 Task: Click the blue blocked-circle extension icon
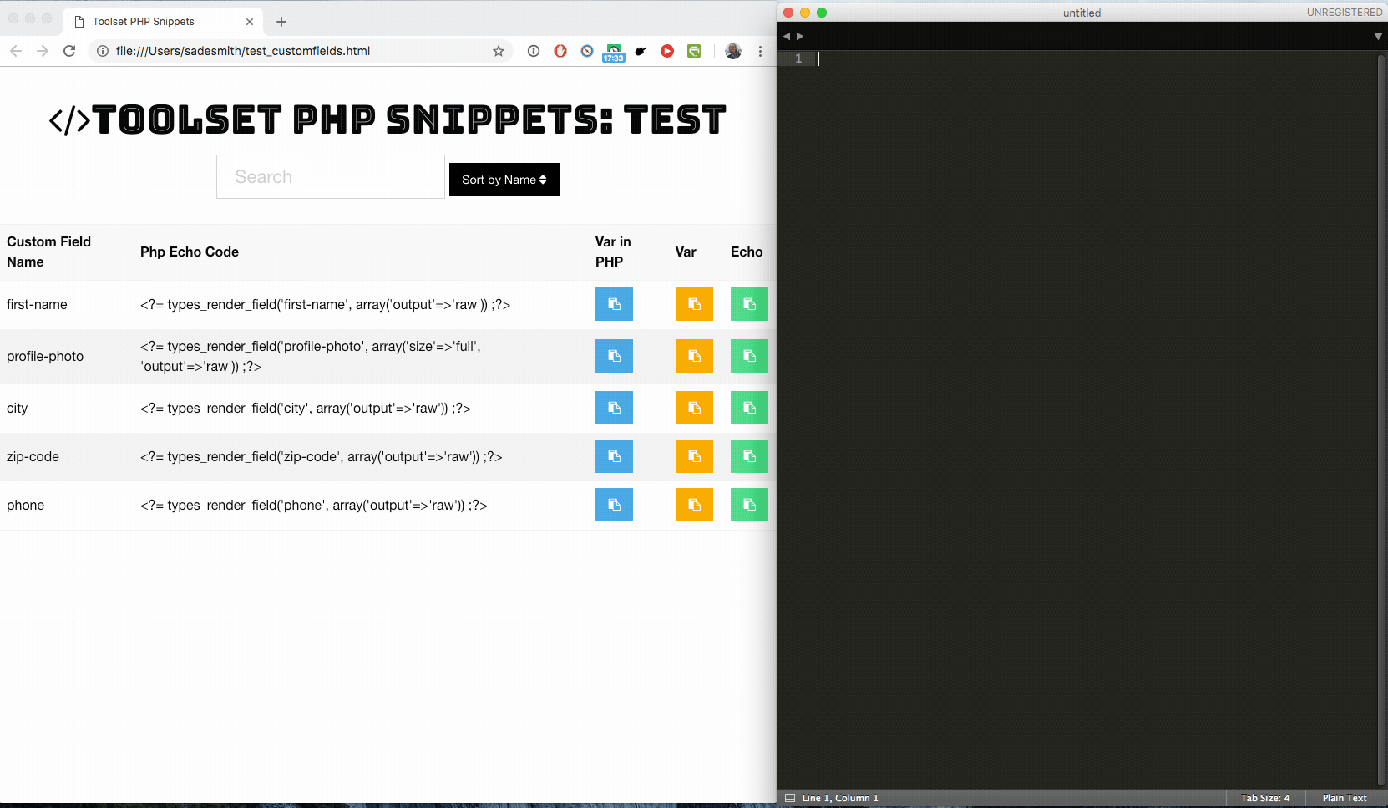pyautogui.click(x=587, y=51)
